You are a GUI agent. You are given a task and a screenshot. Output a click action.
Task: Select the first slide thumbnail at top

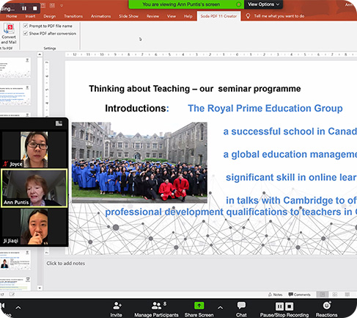15,68
